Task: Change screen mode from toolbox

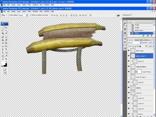Action: [x=5, y=73]
